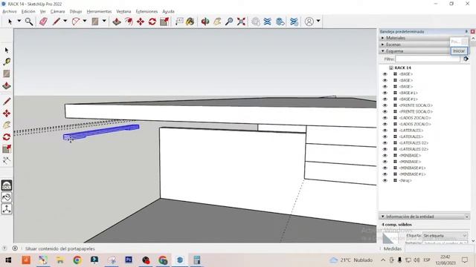Click the Zoom Extents icon
476x267 pixels.
241,22
